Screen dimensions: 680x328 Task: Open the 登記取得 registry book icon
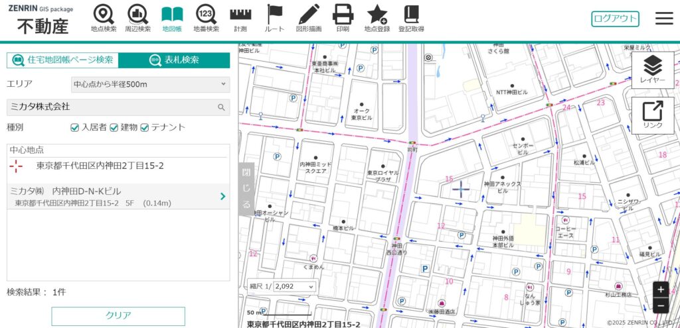coord(411,18)
